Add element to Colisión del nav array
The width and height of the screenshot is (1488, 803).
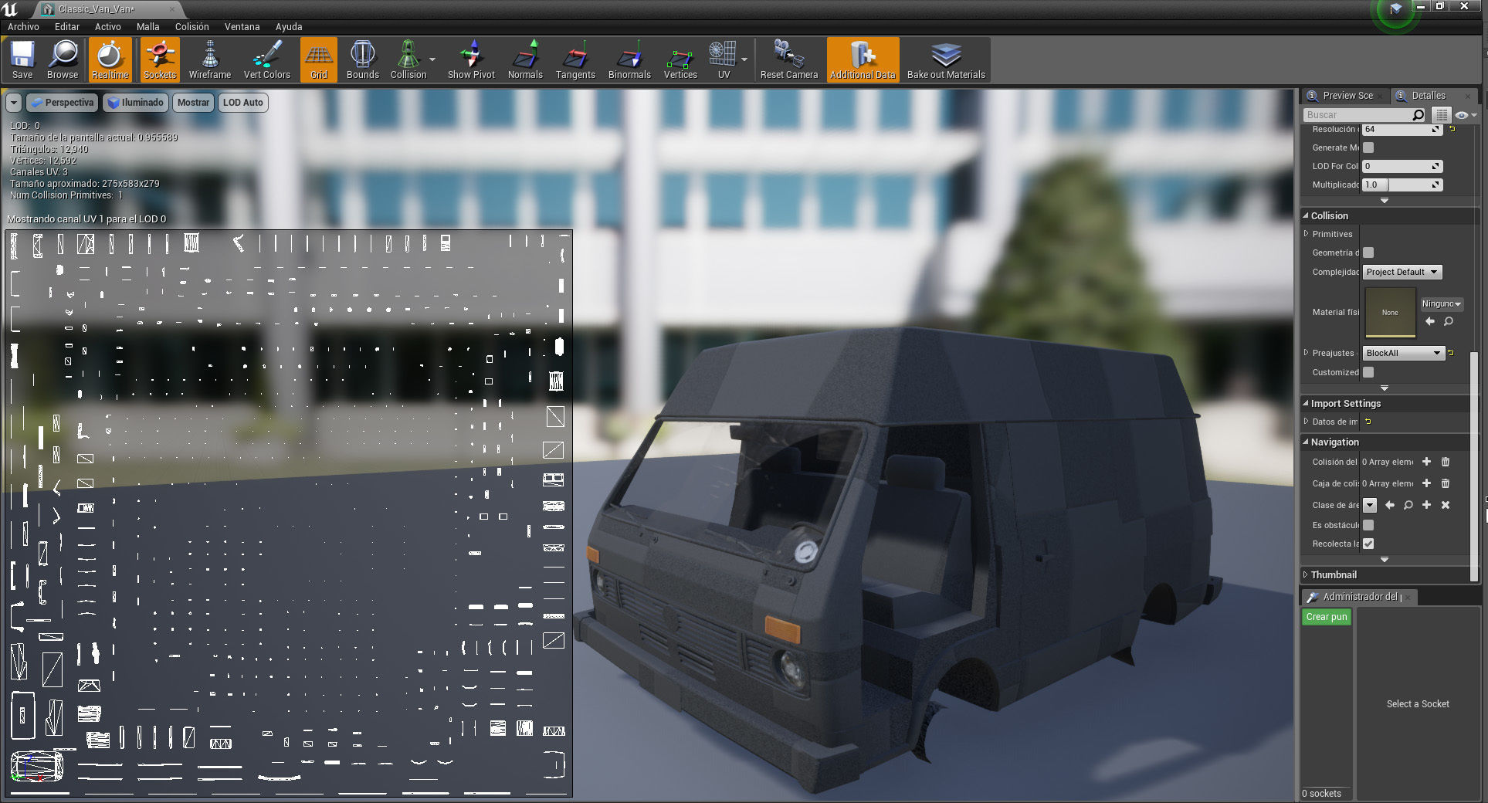[1426, 462]
